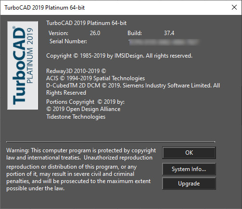Click the '© 2019 Open Design Alliance' text

(83, 109)
